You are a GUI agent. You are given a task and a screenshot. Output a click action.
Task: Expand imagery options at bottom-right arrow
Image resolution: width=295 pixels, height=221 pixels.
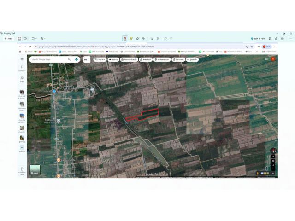[273, 173]
